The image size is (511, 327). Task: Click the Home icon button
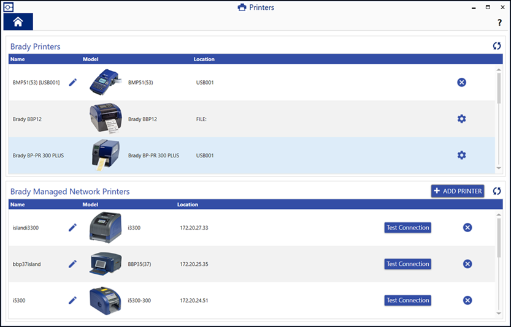click(18, 21)
